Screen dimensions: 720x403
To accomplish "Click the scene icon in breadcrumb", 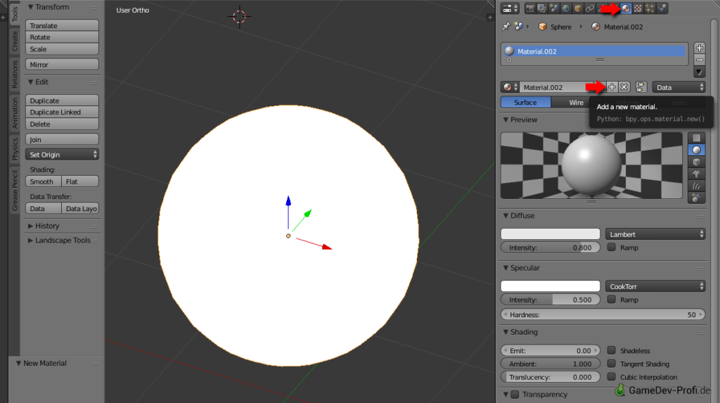I will tap(519, 27).
